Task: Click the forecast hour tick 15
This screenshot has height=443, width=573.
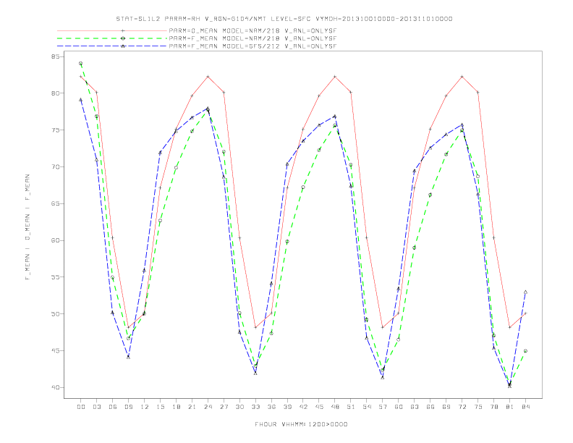Action: (160, 407)
